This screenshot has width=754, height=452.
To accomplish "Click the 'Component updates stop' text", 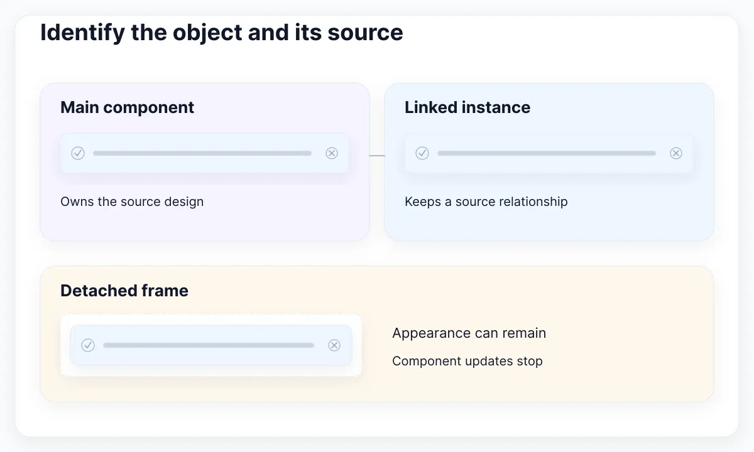I will pos(467,361).
